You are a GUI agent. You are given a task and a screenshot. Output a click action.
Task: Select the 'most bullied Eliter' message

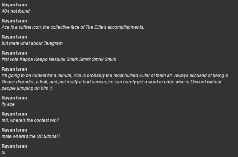tap(115, 82)
